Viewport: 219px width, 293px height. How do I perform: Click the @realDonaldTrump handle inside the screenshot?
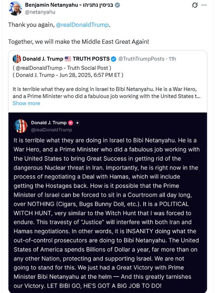click(x=51, y=129)
